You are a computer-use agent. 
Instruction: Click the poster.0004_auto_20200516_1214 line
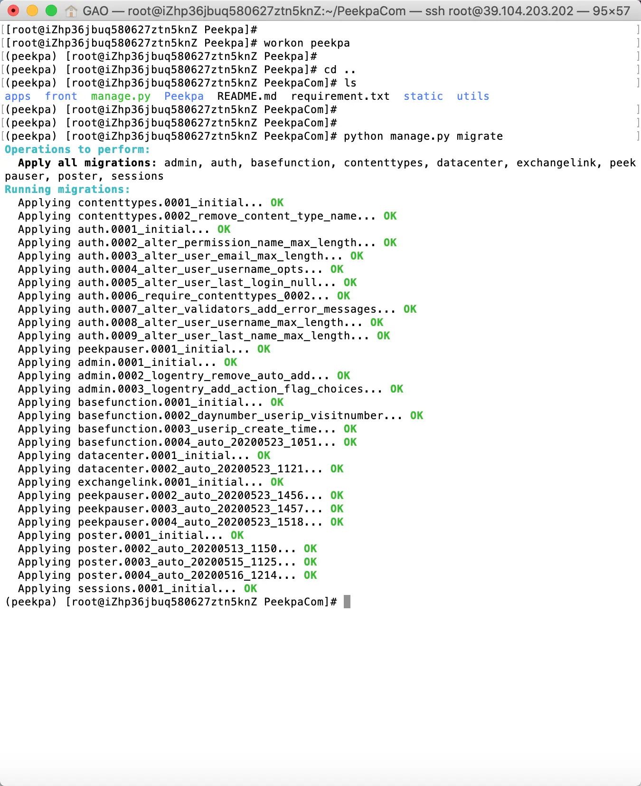(x=167, y=575)
